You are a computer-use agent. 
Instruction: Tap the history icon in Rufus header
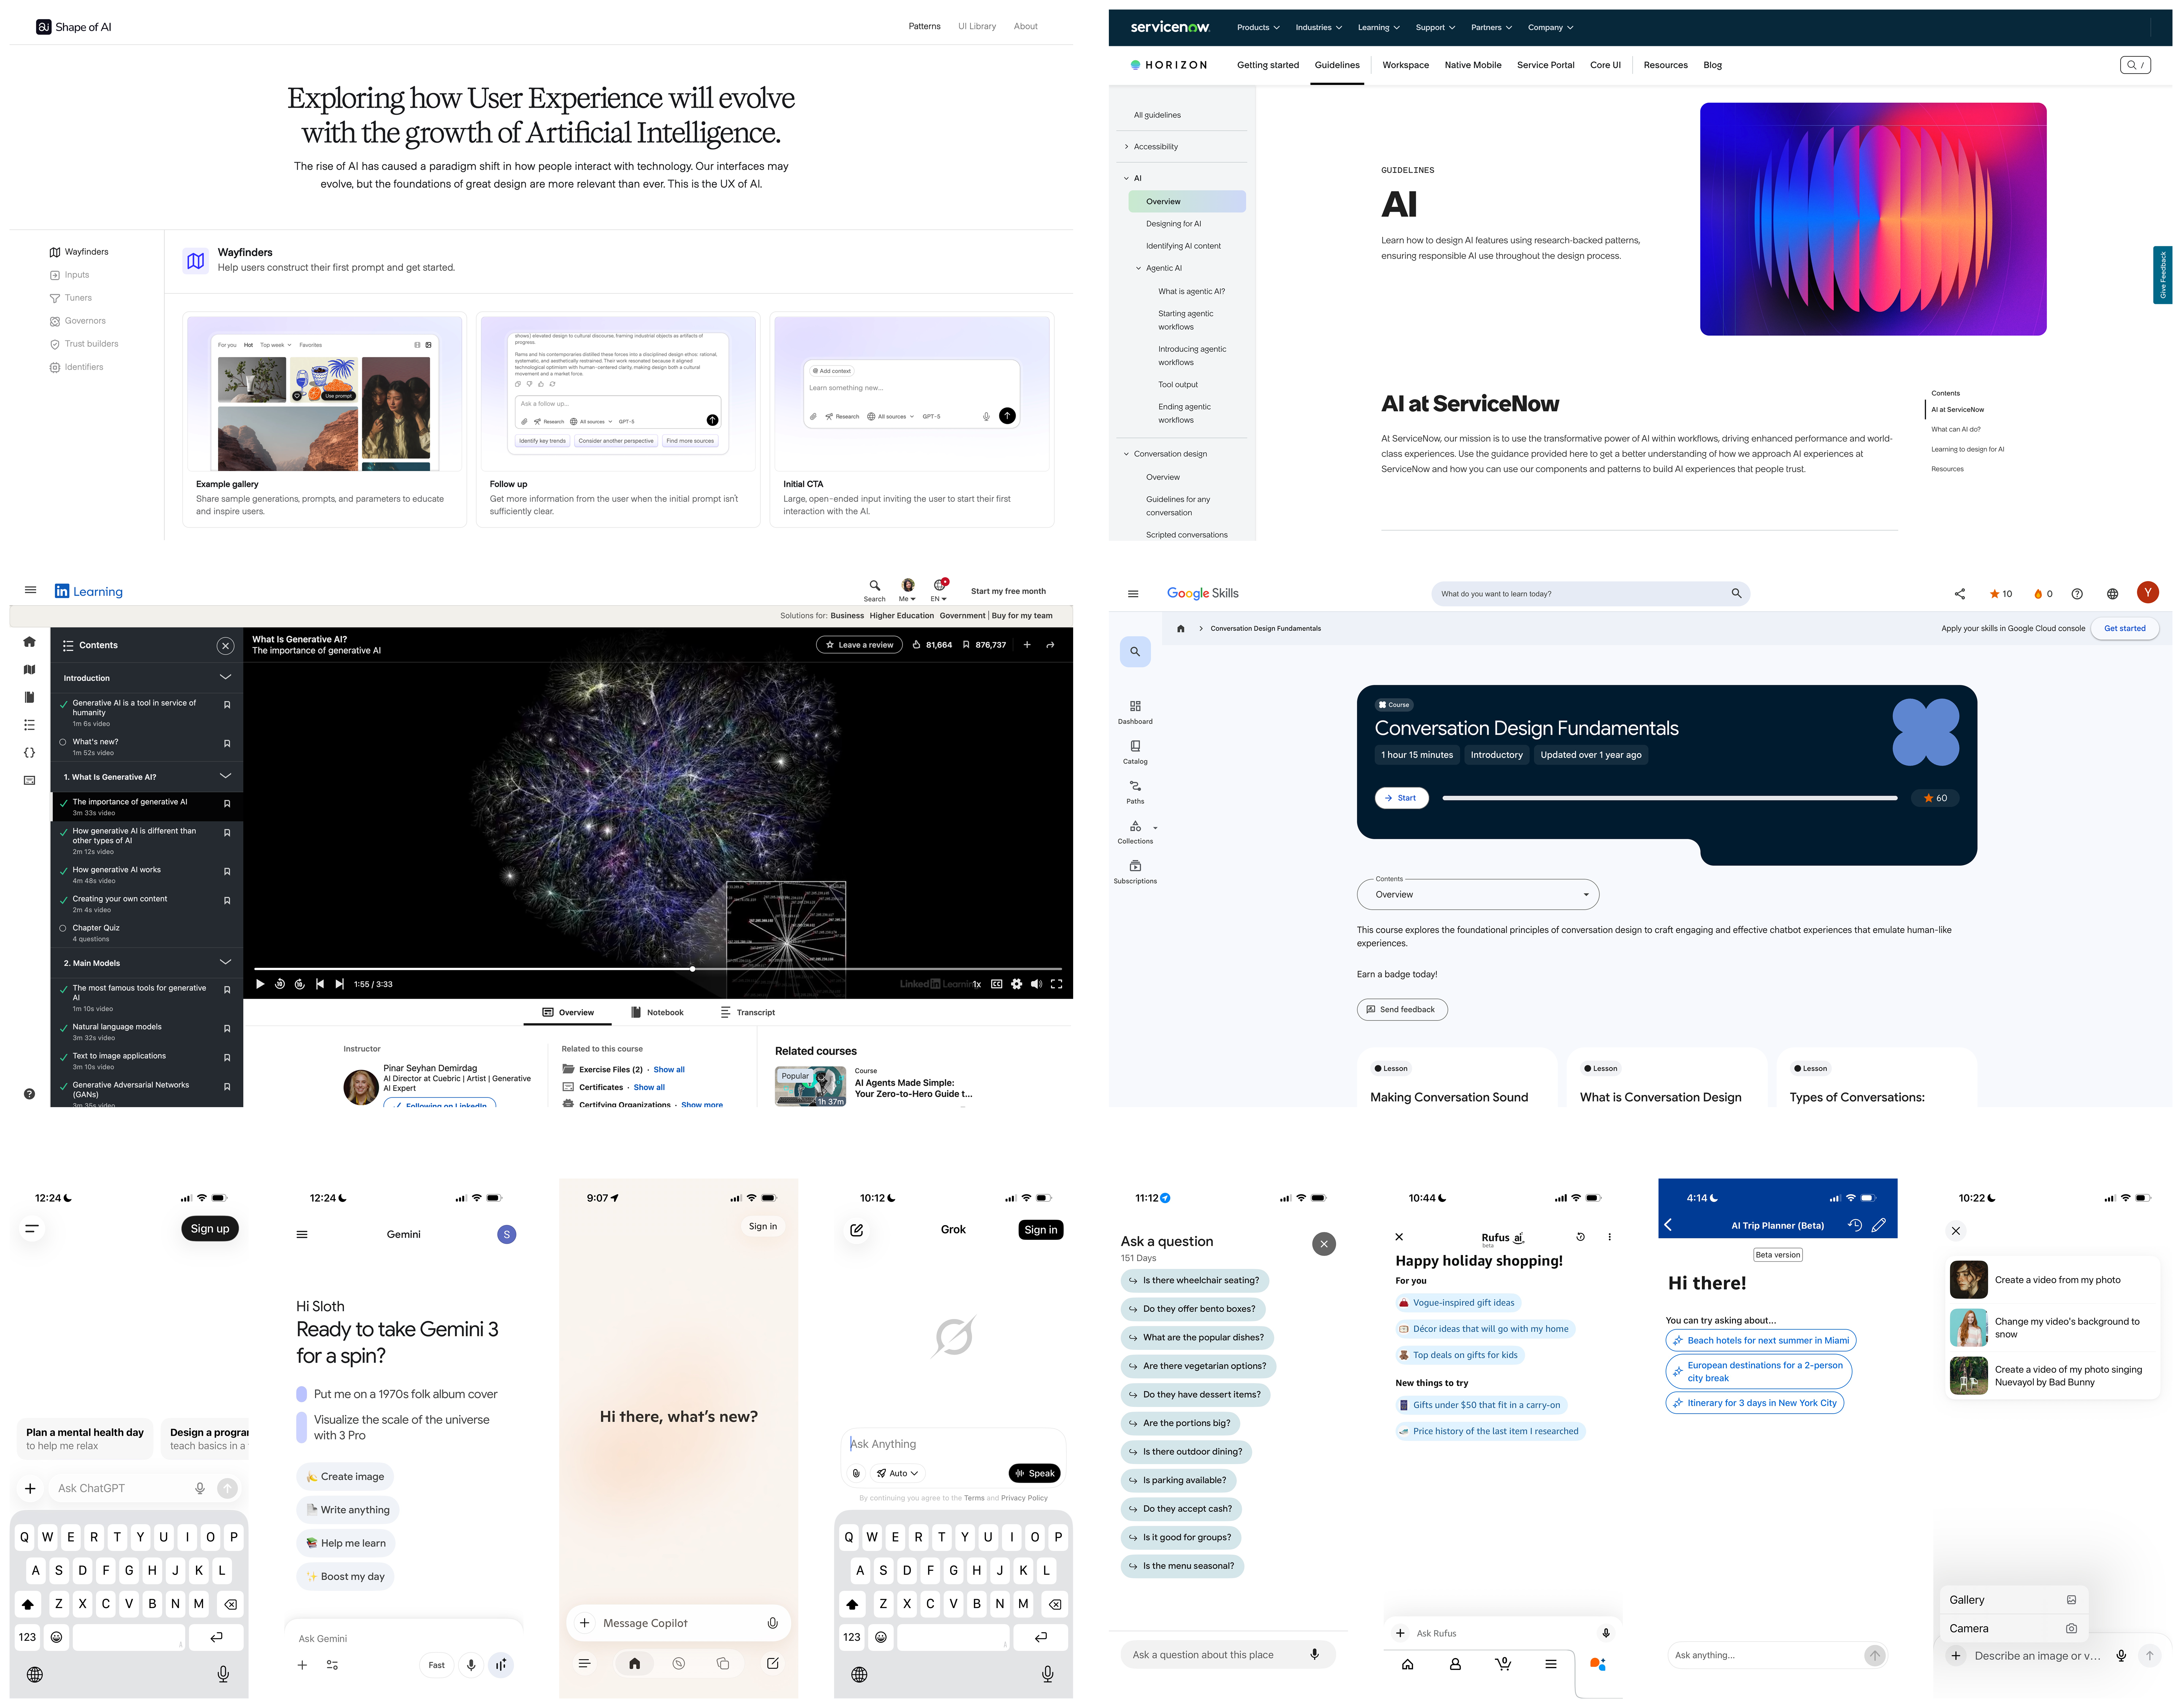coord(1580,1237)
